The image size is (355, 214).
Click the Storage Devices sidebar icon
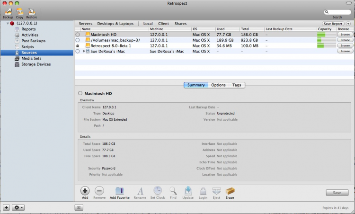click(17, 64)
